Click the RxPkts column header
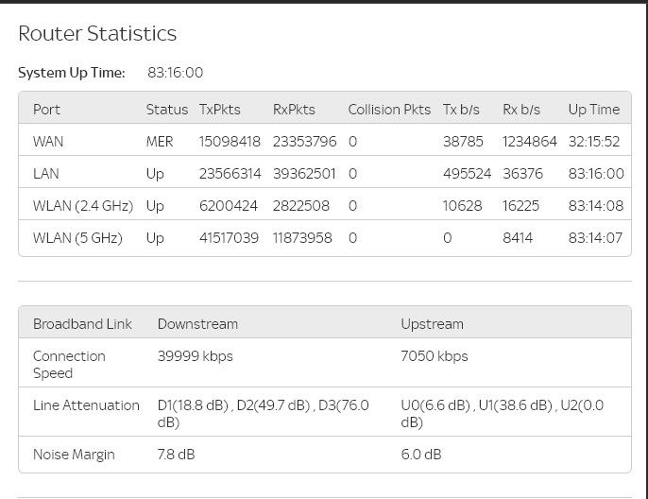This screenshot has height=499, width=648. click(294, 110)
